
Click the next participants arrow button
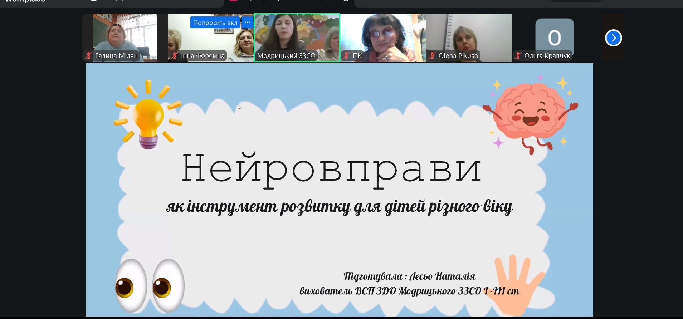point(613,38)
